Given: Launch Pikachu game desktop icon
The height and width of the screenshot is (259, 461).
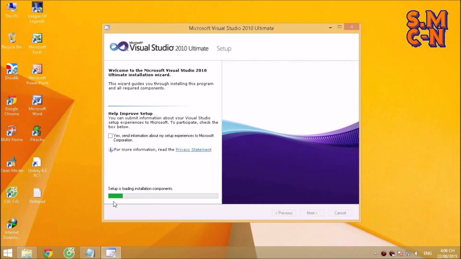Looking at the screenshot, I should (x=37, y=134).
